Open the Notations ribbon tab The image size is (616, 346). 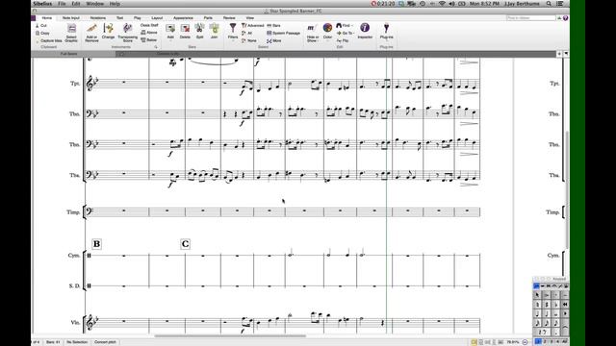coord(98,18)
